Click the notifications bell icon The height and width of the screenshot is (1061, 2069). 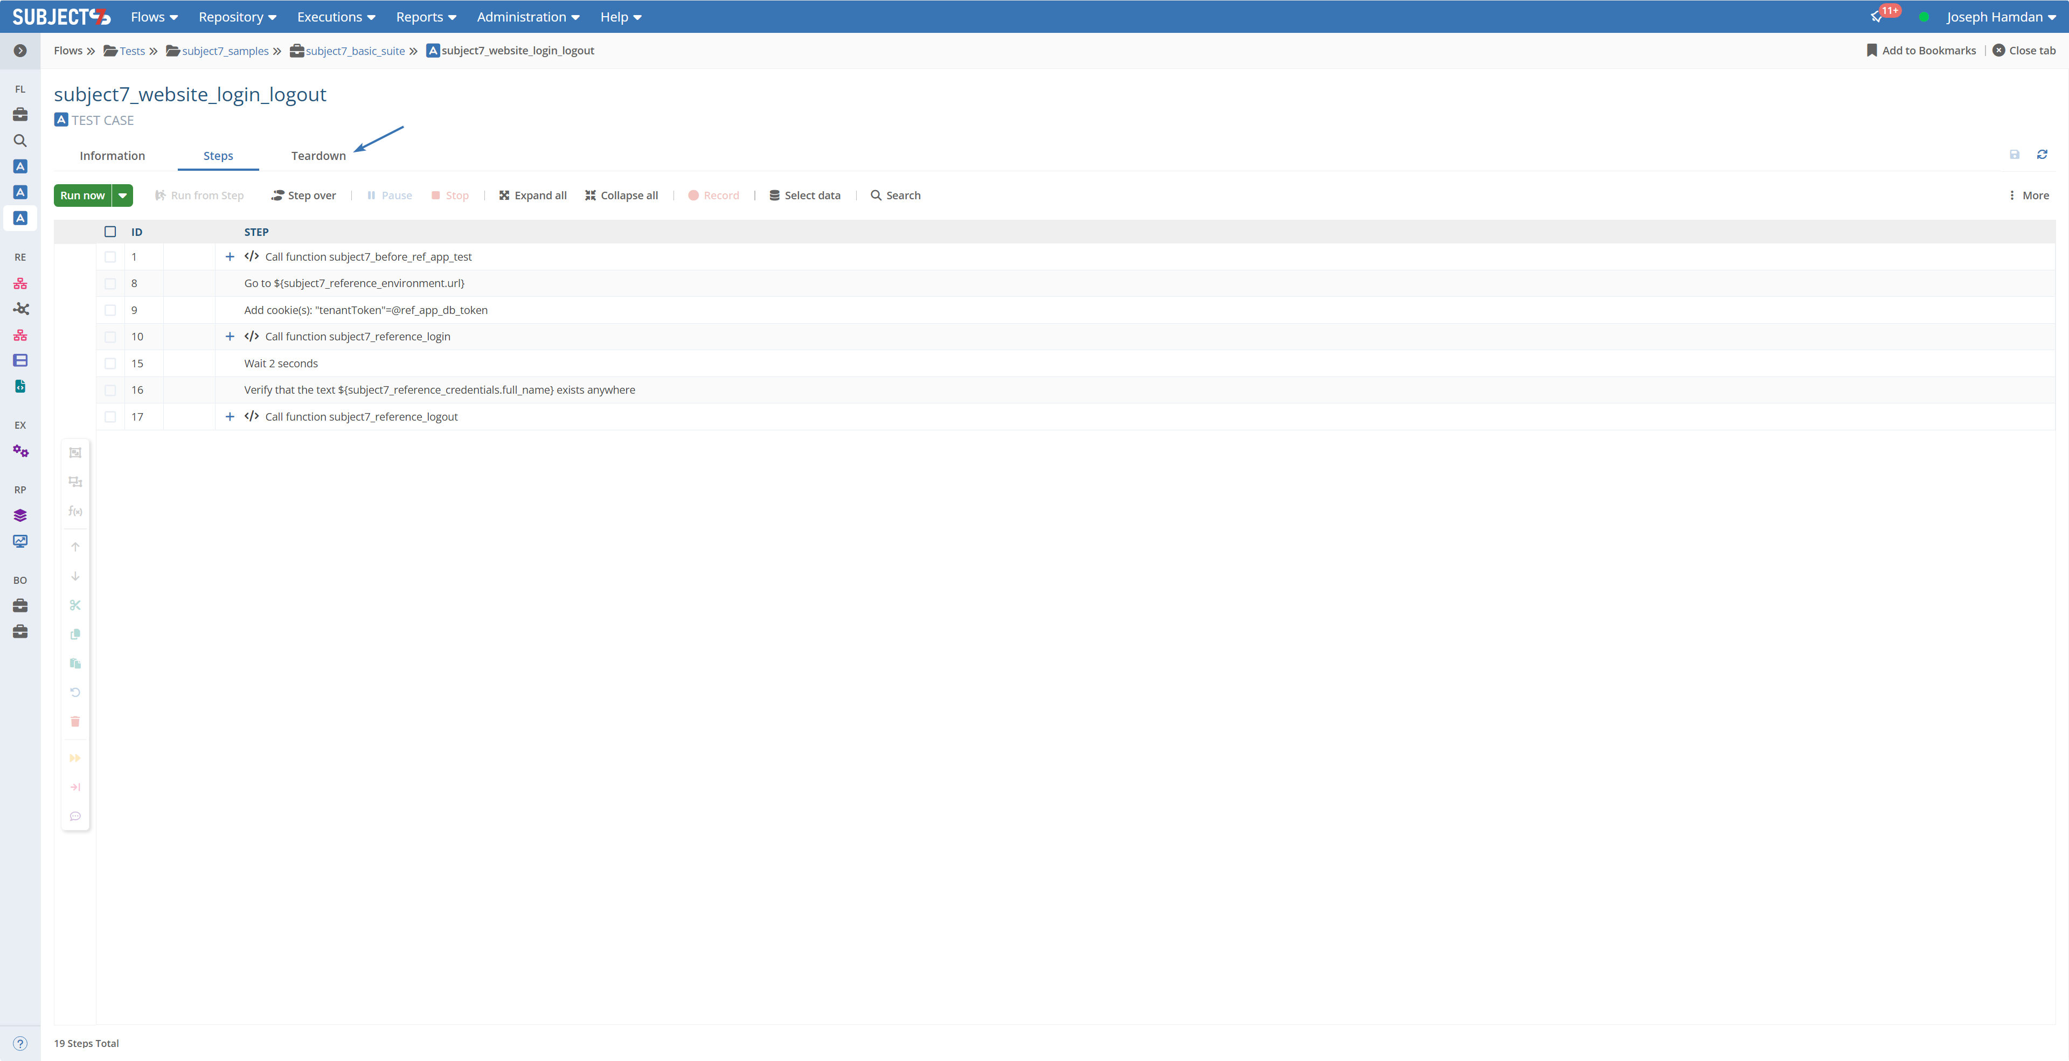[x=1876, y=17]
